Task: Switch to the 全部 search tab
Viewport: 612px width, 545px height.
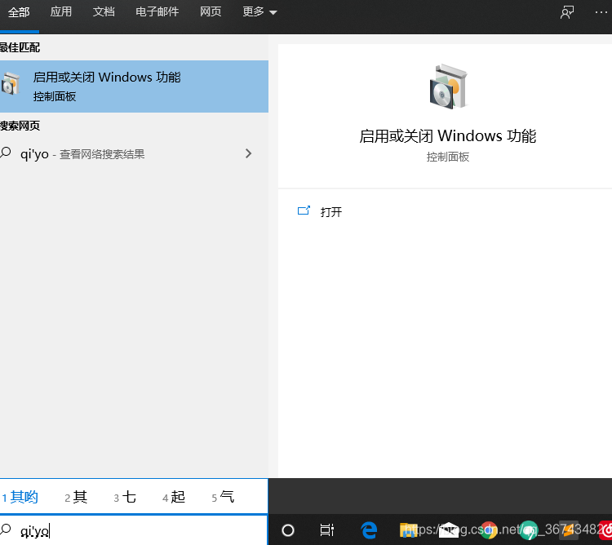Action: coord(19,12)
